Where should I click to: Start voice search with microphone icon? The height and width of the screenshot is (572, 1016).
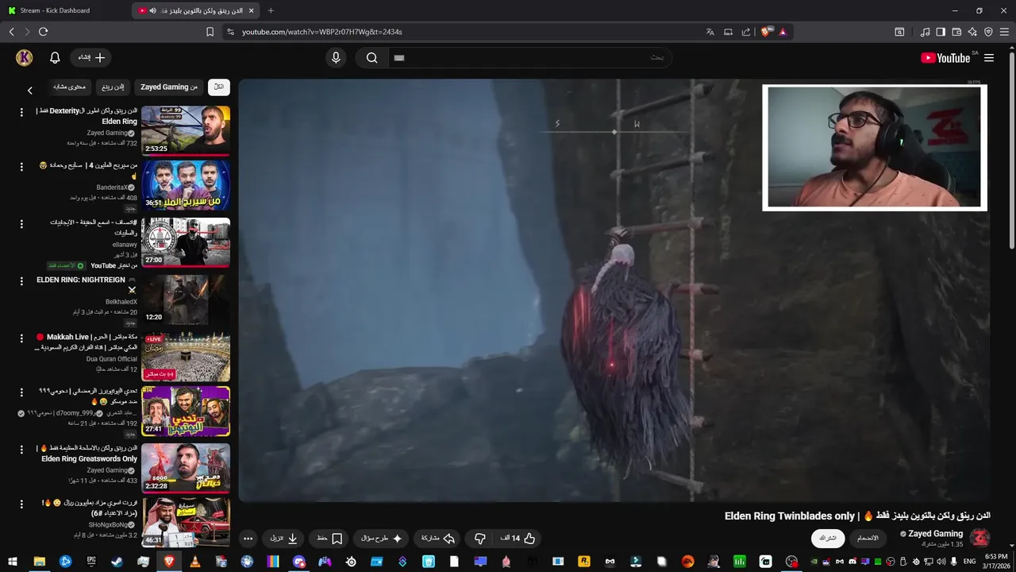click(336, 57)
